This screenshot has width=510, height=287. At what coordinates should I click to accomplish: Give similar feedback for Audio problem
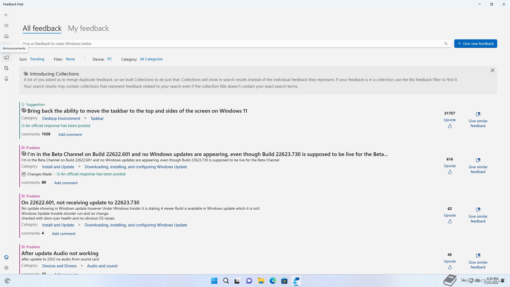[x=478, y=261]
